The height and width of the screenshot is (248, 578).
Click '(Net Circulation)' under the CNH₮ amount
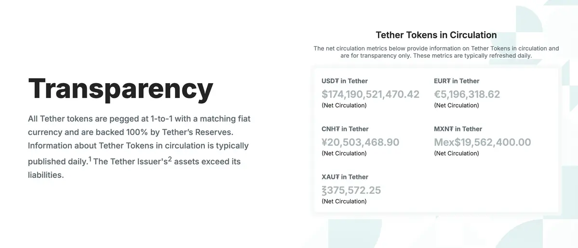pos(344,153)
